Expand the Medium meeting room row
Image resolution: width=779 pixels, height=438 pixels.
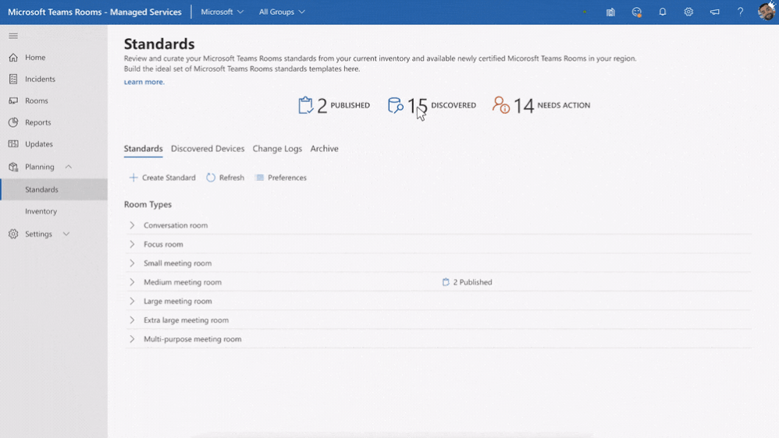[x=132, y=282]
